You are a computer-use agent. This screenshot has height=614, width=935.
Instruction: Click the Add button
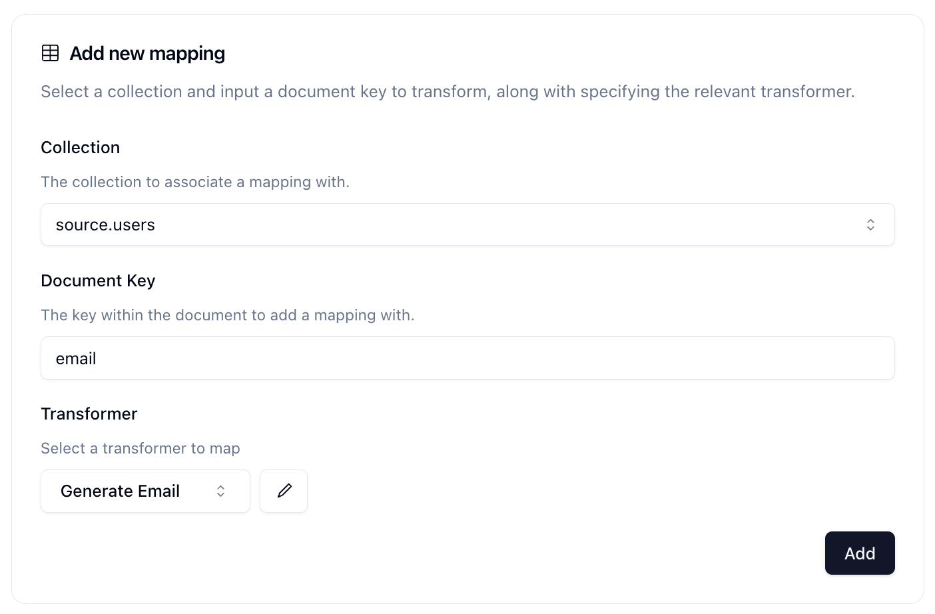tap(860, 553)
